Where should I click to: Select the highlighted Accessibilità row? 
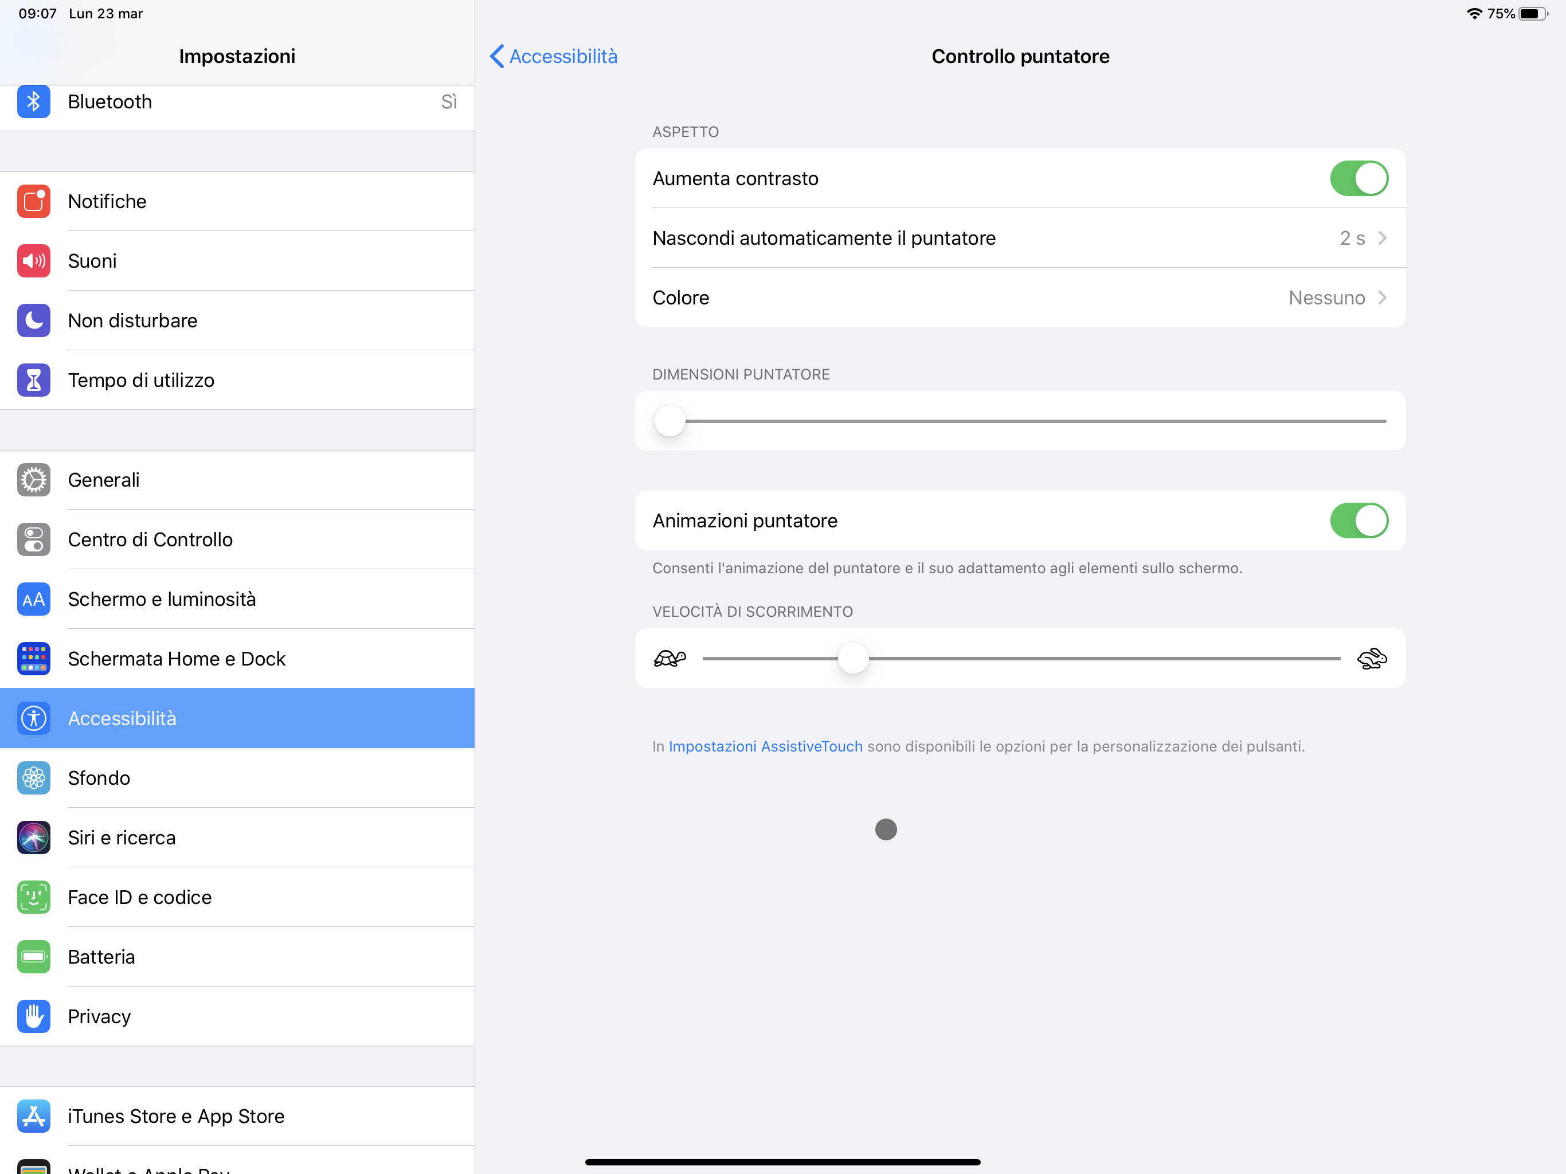click(237, 718)
